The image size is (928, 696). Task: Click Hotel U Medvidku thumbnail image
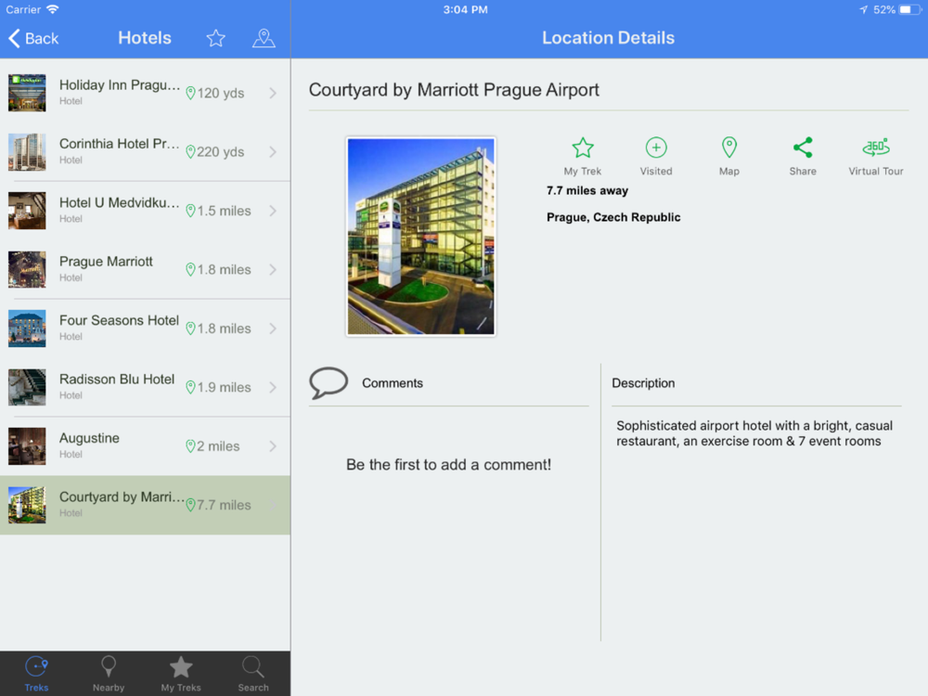pos(27,211)
